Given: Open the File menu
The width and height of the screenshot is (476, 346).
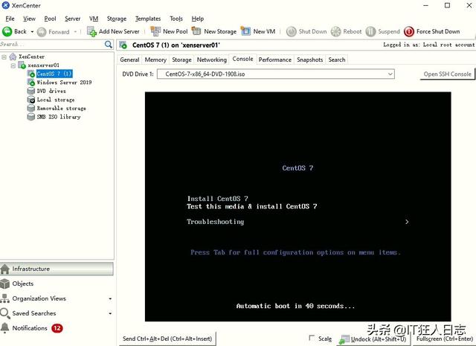Looking at the screenshot, I should click(10, 19).
